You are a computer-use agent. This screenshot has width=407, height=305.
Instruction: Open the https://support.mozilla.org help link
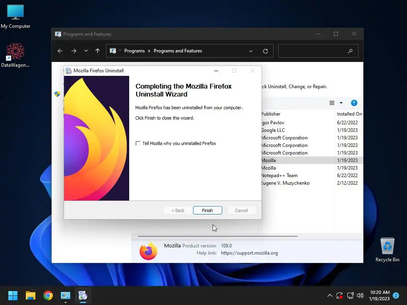point(249,253)
